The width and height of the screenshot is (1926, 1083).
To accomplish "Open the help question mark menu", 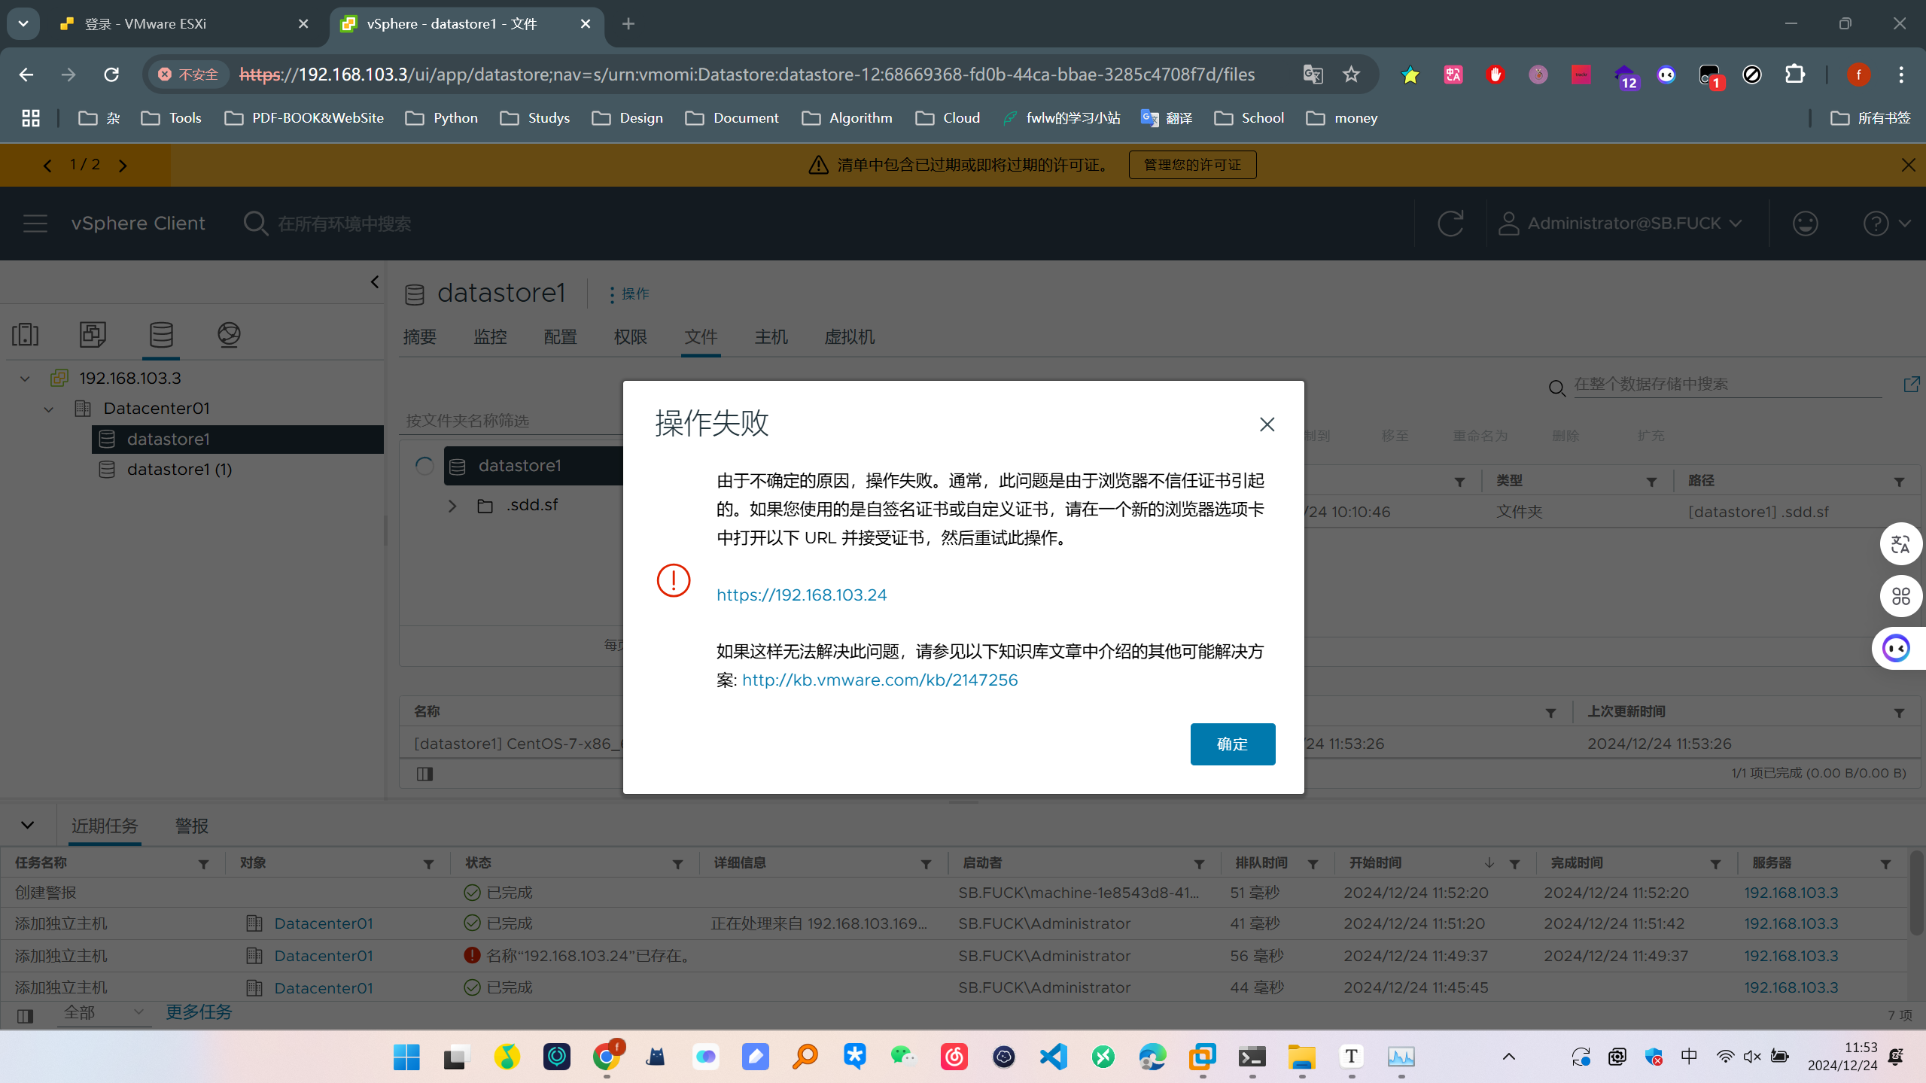I will (x=1886, y=224).
